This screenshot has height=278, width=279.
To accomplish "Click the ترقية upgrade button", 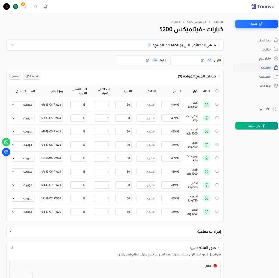I will point(256,24).
